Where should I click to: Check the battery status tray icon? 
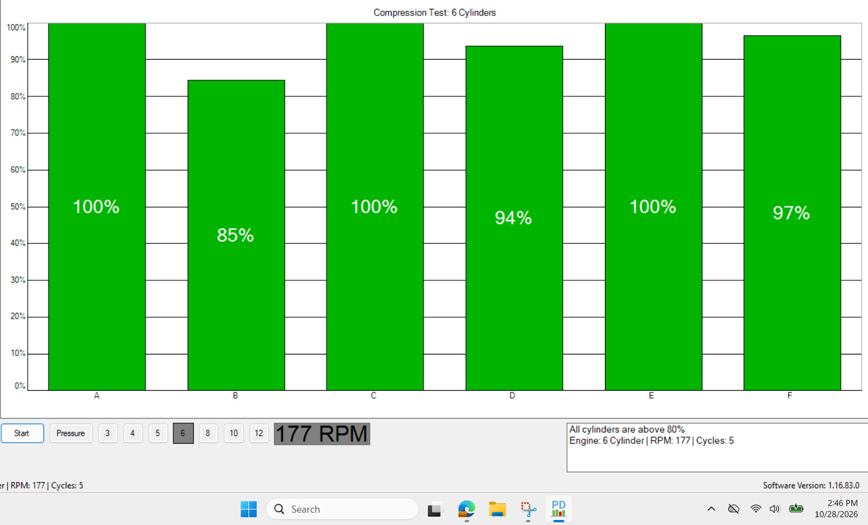pyautogui.click(x=796, y=508)
